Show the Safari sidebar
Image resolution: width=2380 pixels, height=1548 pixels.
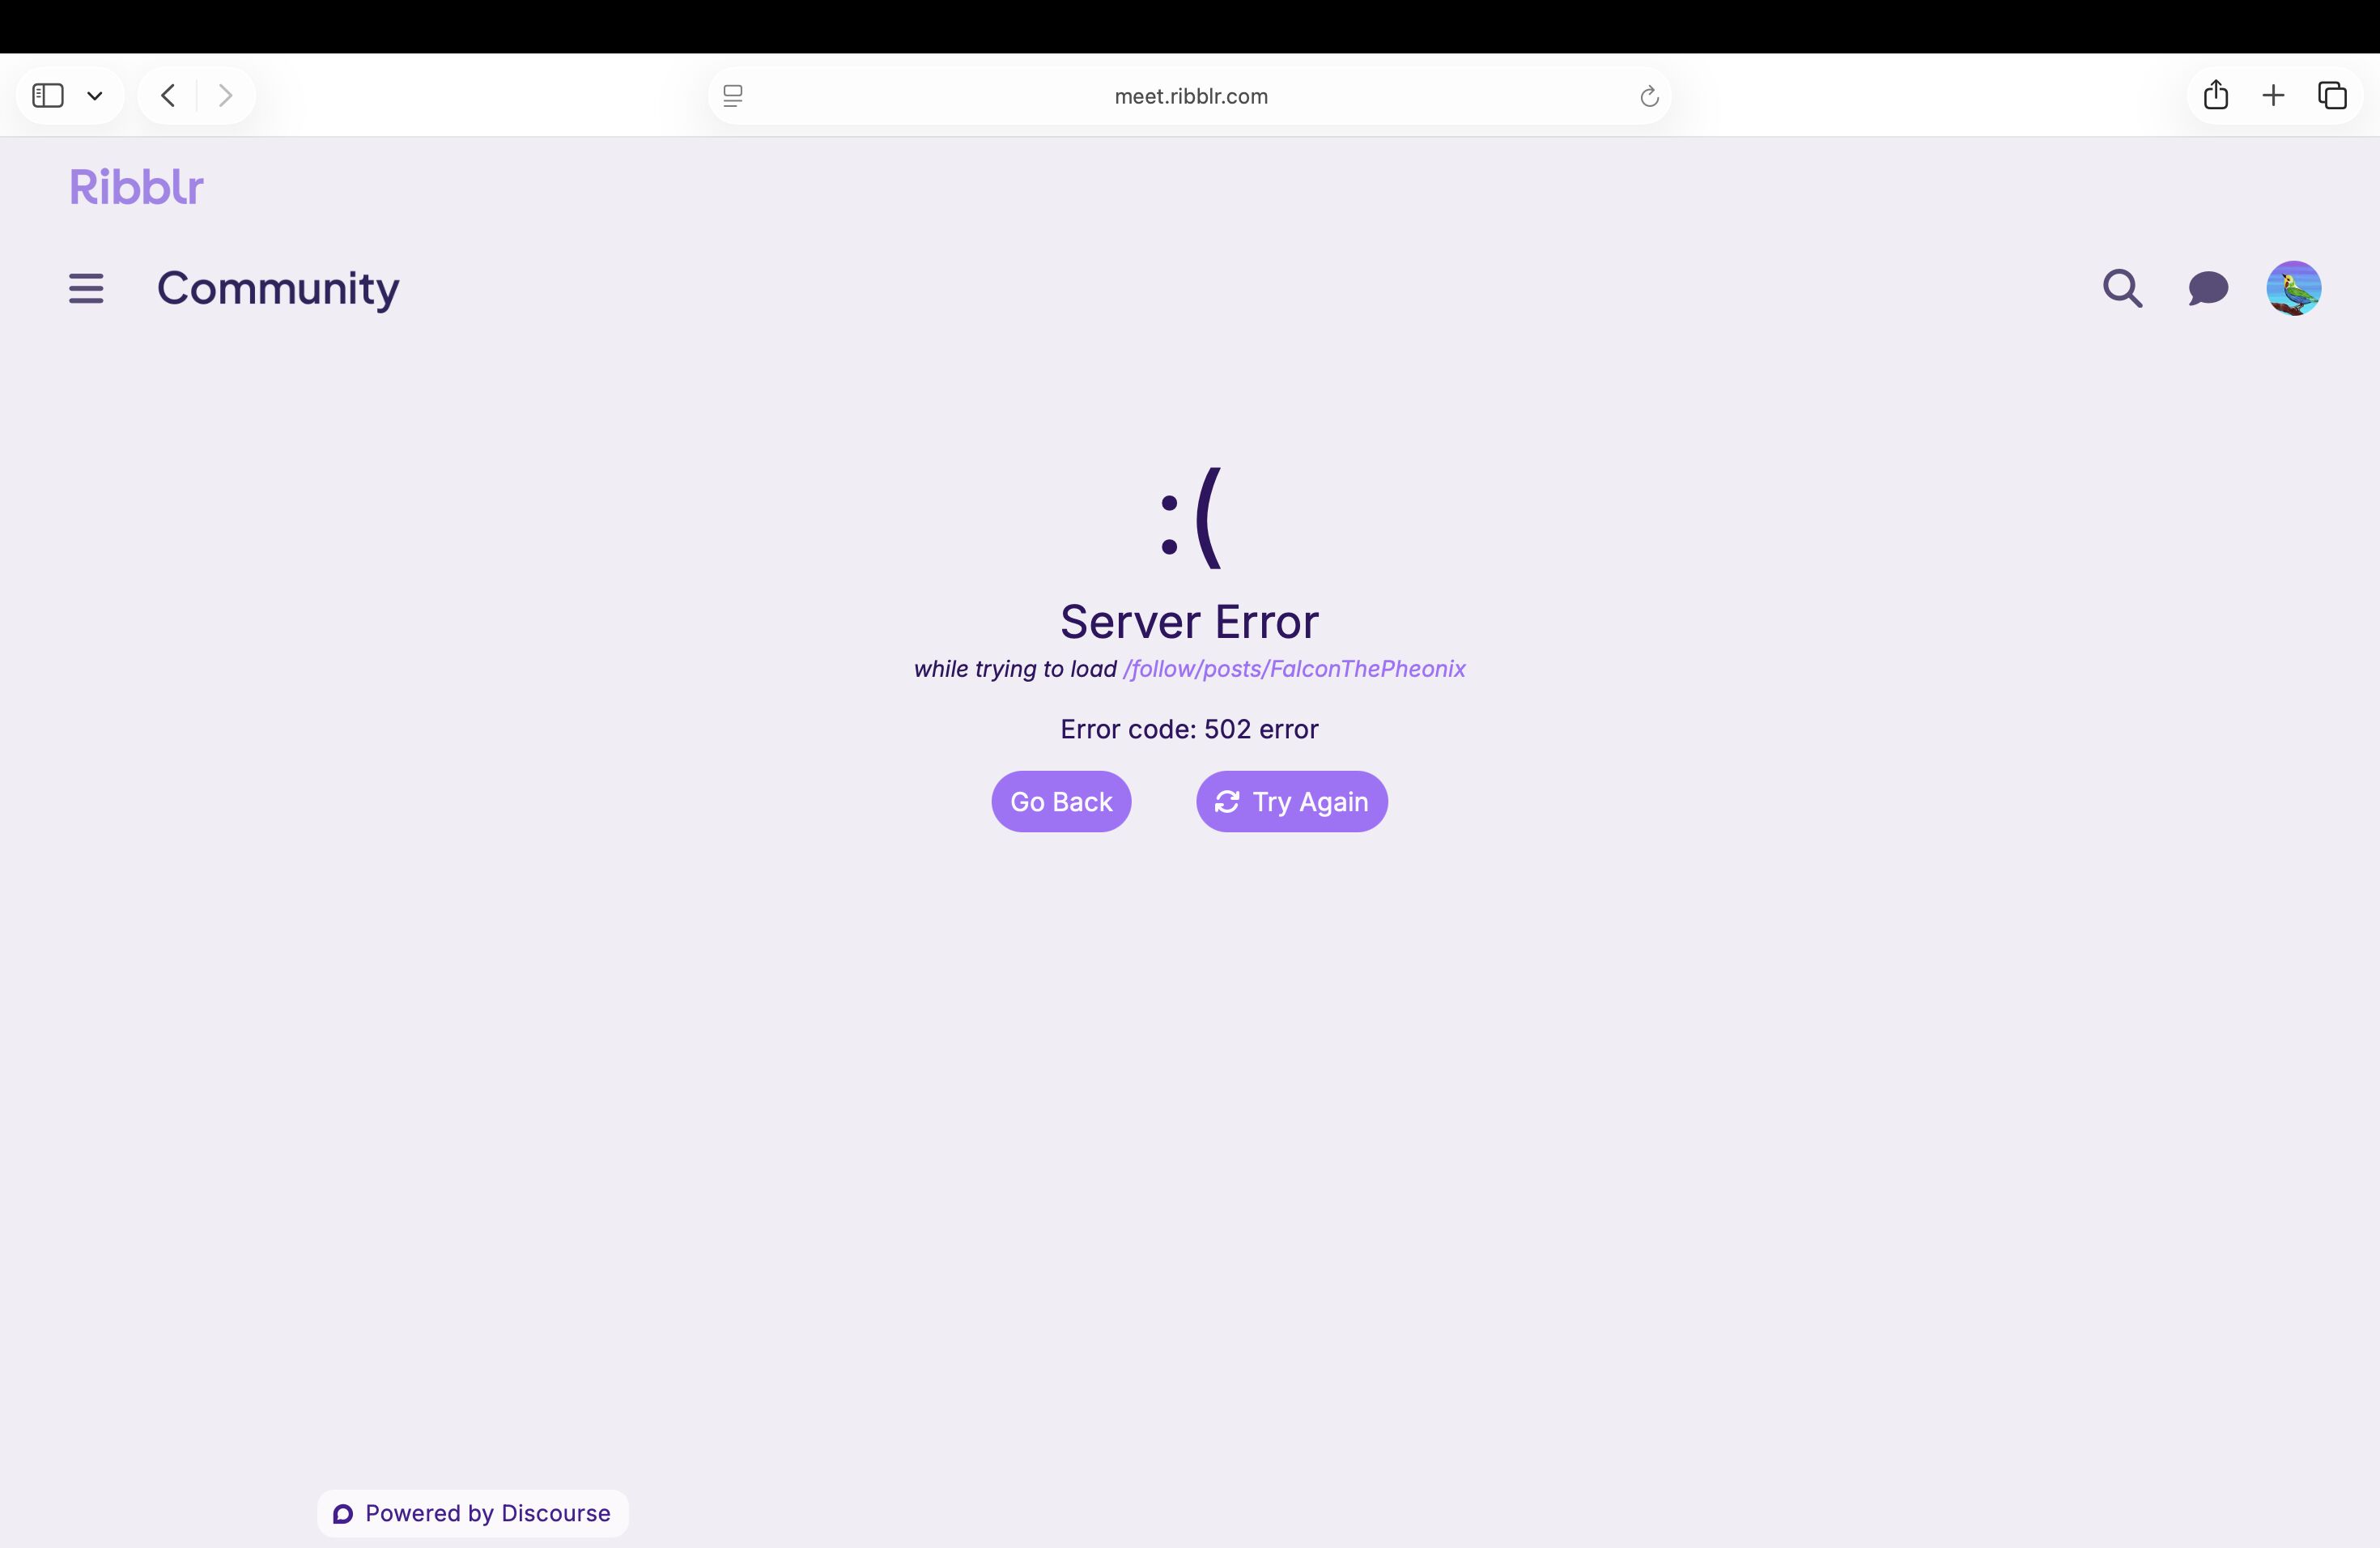[48, 96]
